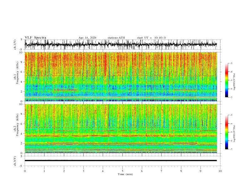The width and height of the screenshot is (248, 192).
Task: Click inside the ch.2 spectrogram panel
Action: [121, 129]
